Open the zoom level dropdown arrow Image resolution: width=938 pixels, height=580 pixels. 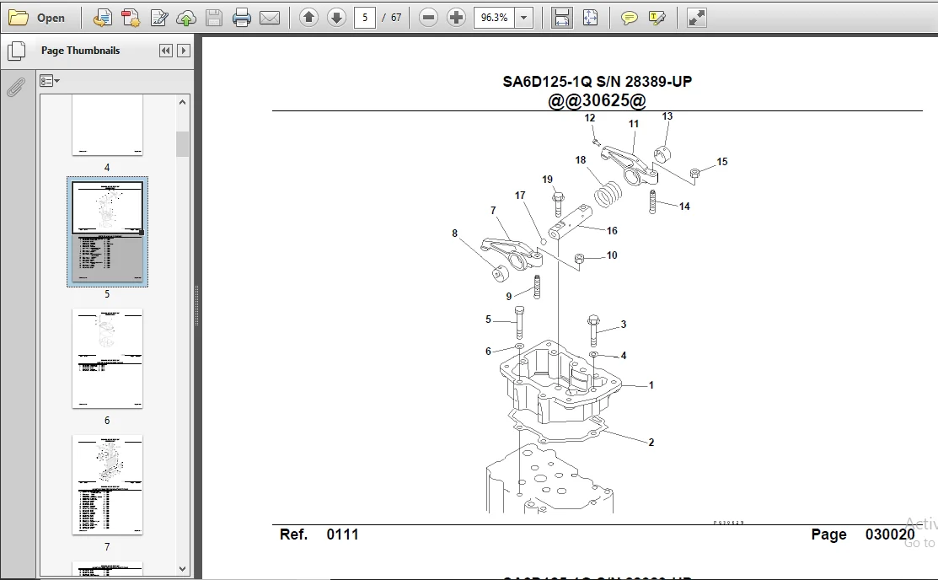pyautogui.click(x=524, y=18)
